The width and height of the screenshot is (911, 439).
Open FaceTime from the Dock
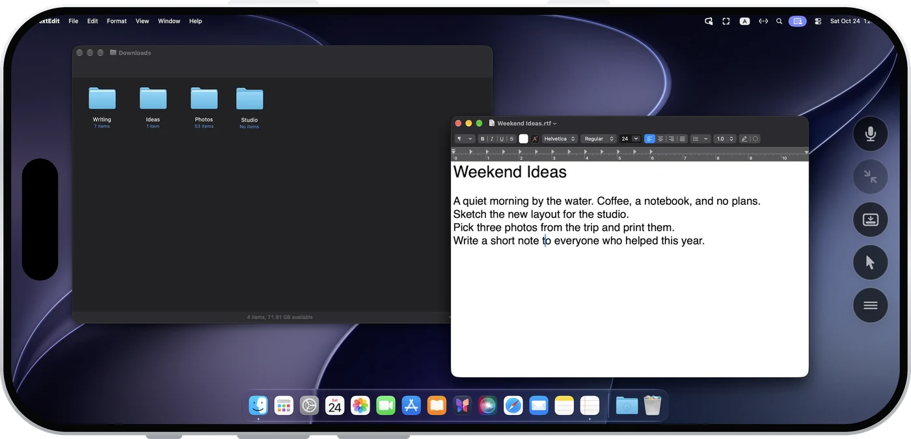[x=386, y=406]
